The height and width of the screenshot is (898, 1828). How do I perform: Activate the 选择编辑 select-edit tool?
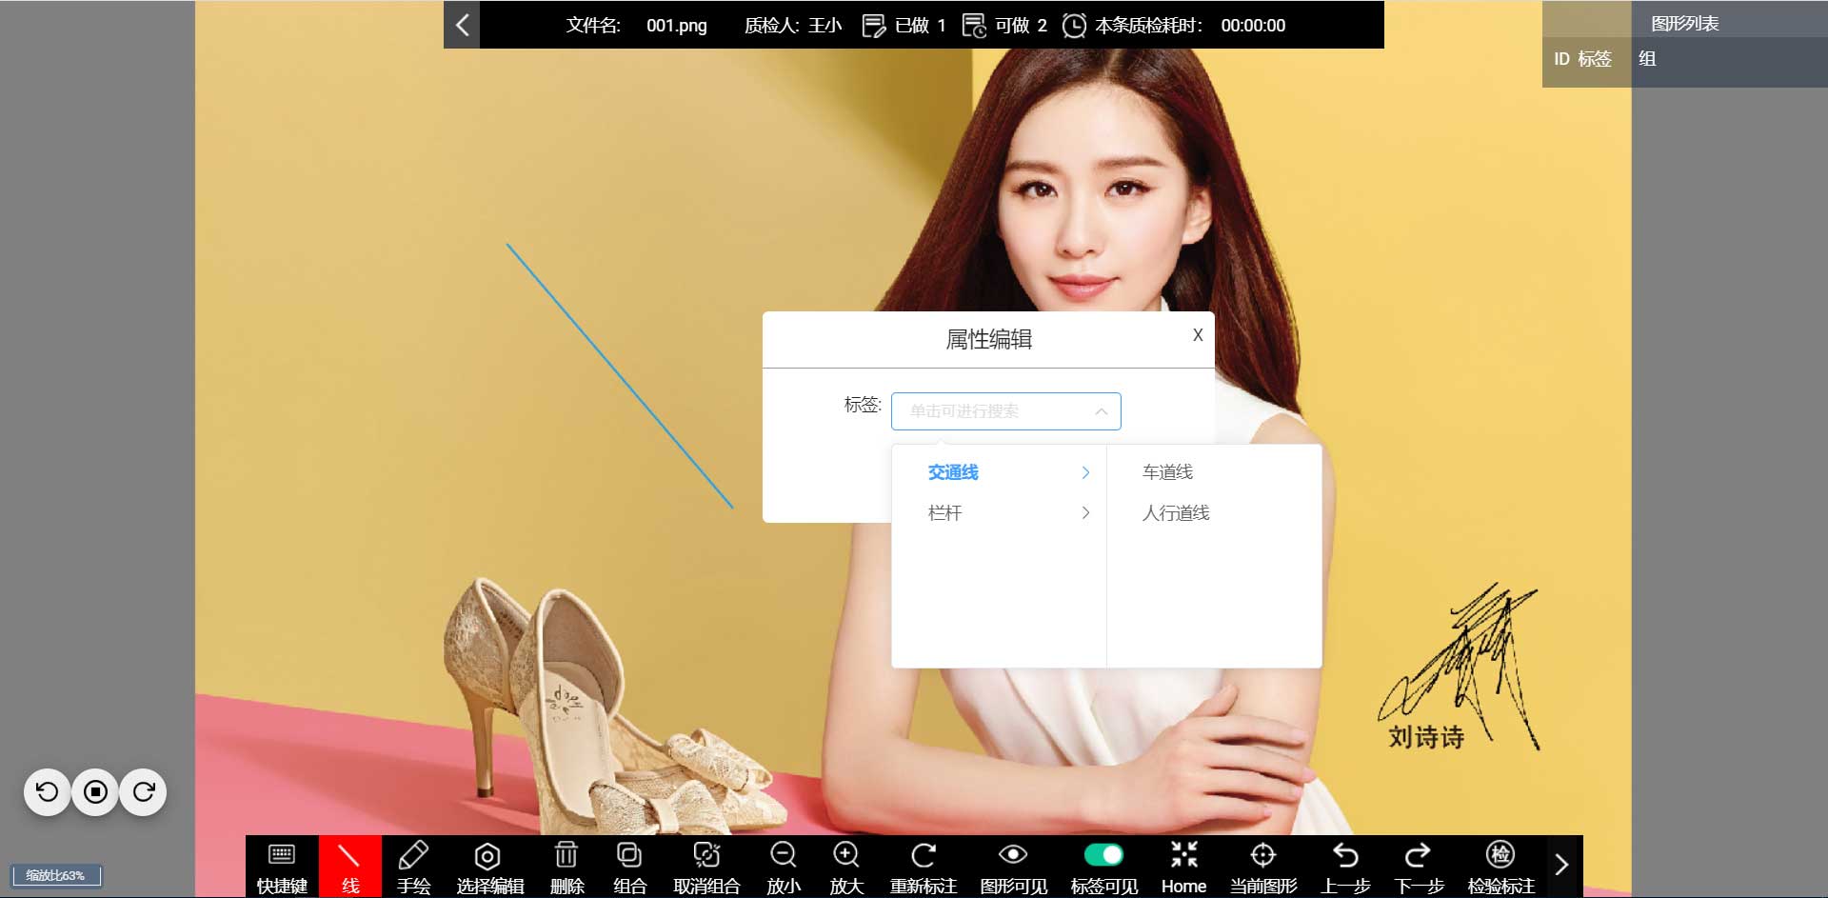click(x=489, y=868)
